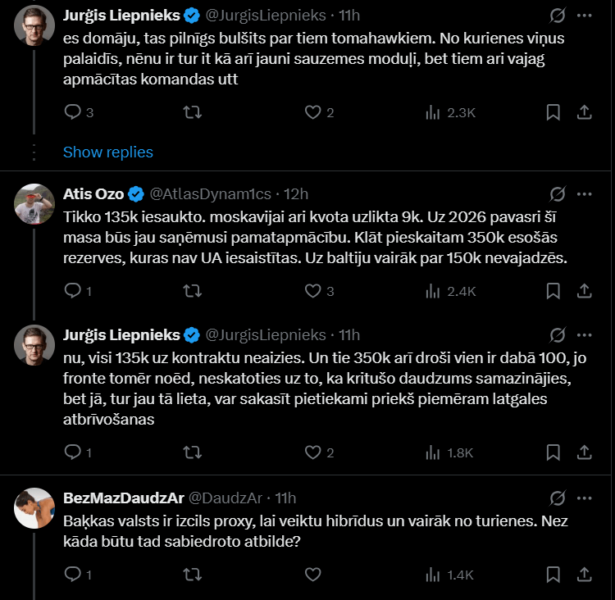Reply to Jurģis Liepnieks' tomahawk tweet

coord(72,112)
